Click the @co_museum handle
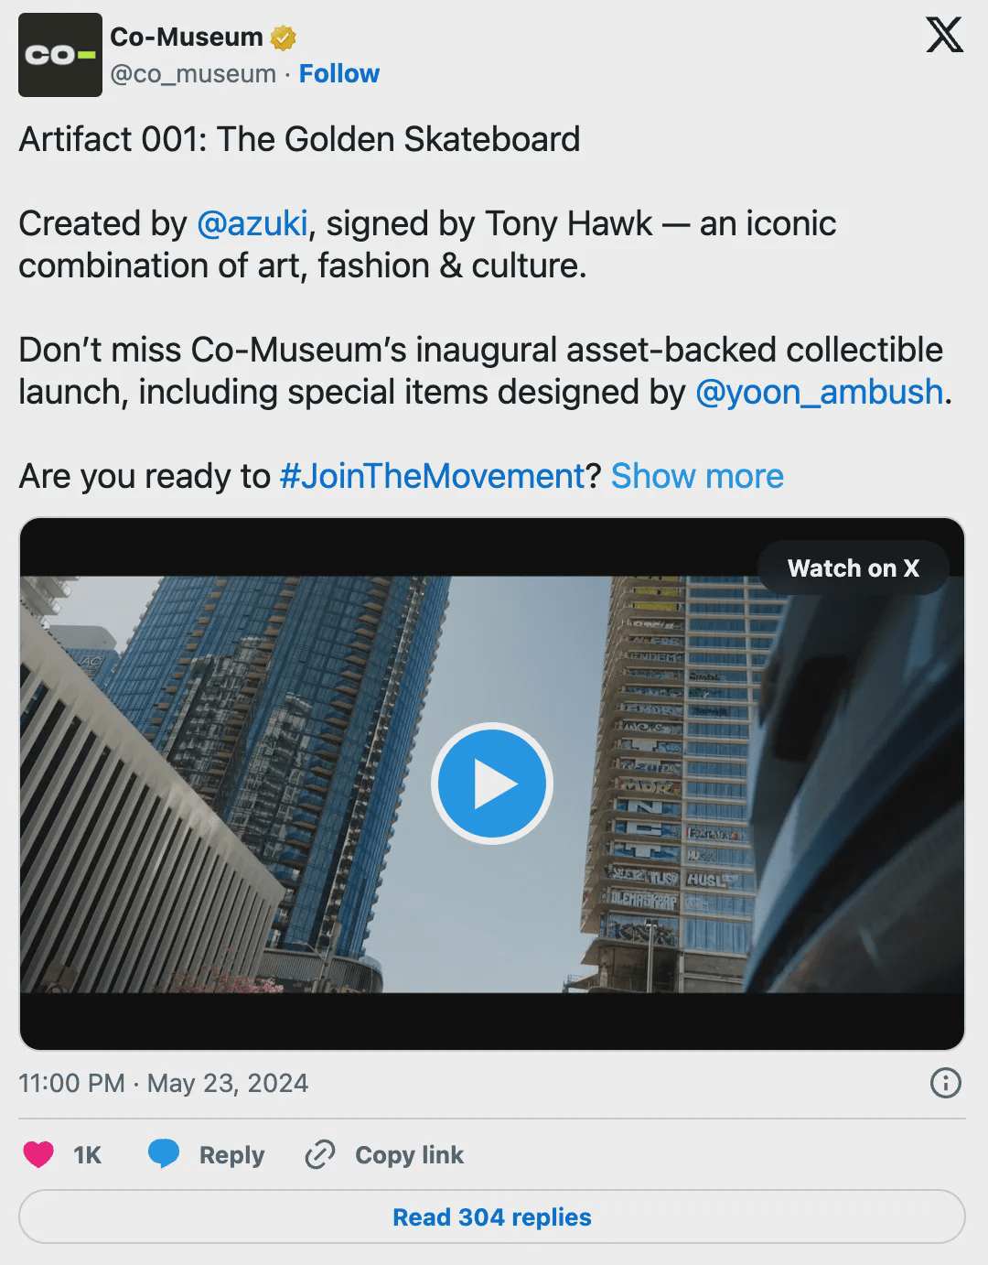Screen dimensions: 988x1265 coord(193,73)
